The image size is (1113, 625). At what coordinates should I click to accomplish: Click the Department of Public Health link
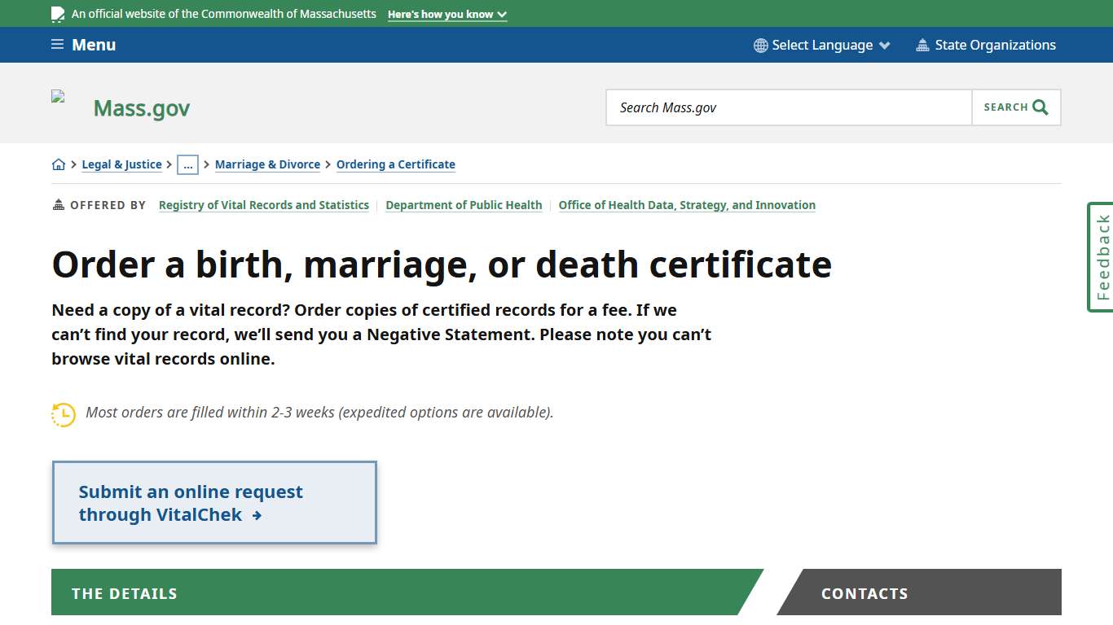pos(464,205)
